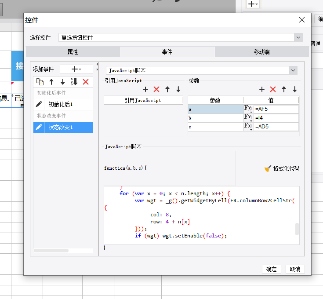The height and width of the screenshot is (299, 323).
Task: Move selected event up in event list
Action: [51, 82]
